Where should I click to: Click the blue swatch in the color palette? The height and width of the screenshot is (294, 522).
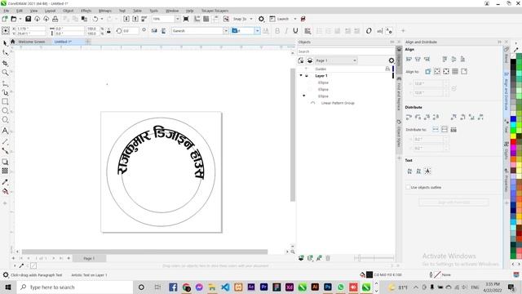tap(513, 119)
